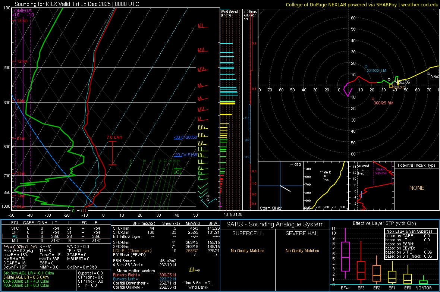Click the 'Potential Hazard Type' header
Image resolution: width=440 pixels, height=292 pixels.
coord(417,165)
